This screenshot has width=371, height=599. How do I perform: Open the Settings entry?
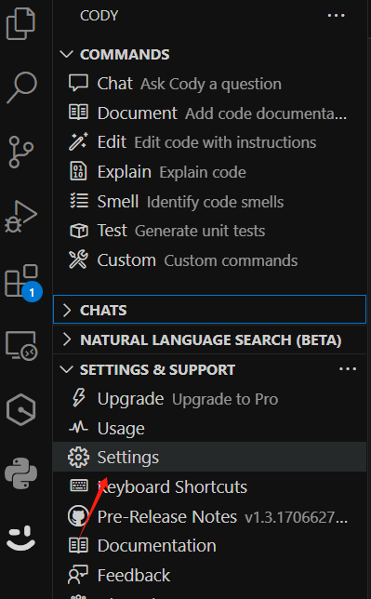(x=210, y=457)
